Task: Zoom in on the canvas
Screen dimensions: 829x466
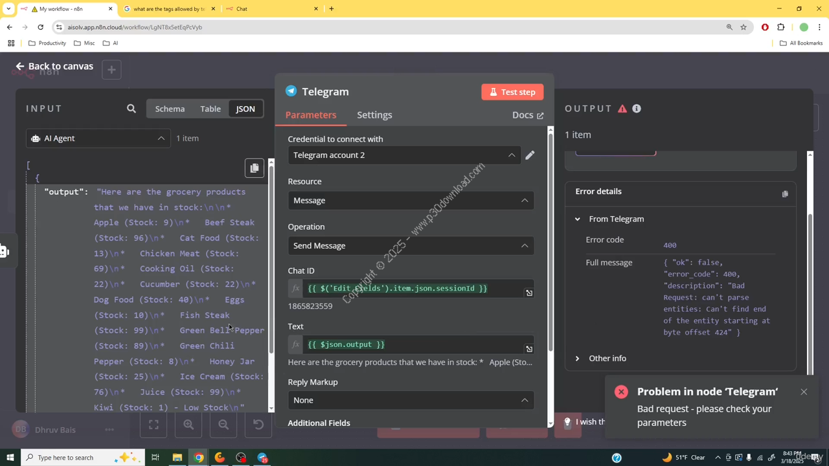Action: click(188, 425)
